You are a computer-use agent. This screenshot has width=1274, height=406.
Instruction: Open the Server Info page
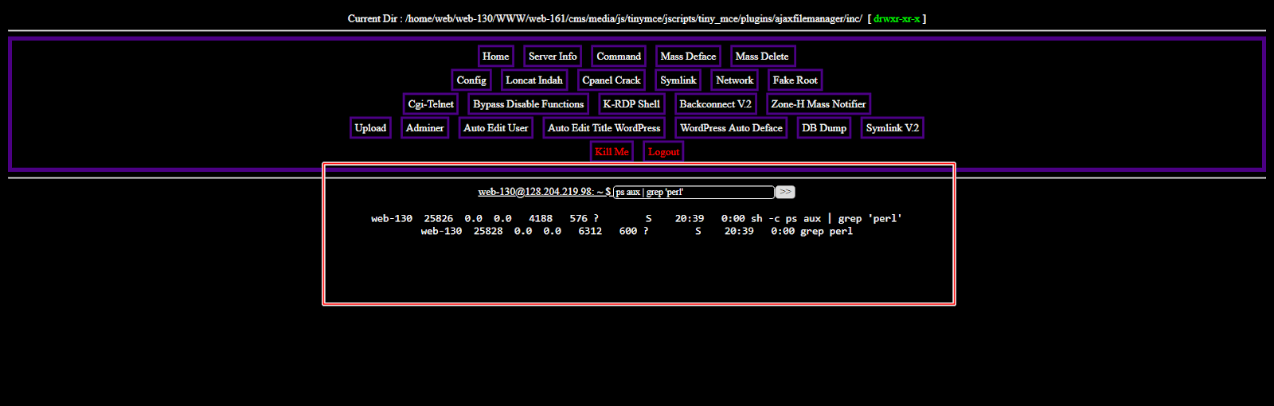pos(553,57)
